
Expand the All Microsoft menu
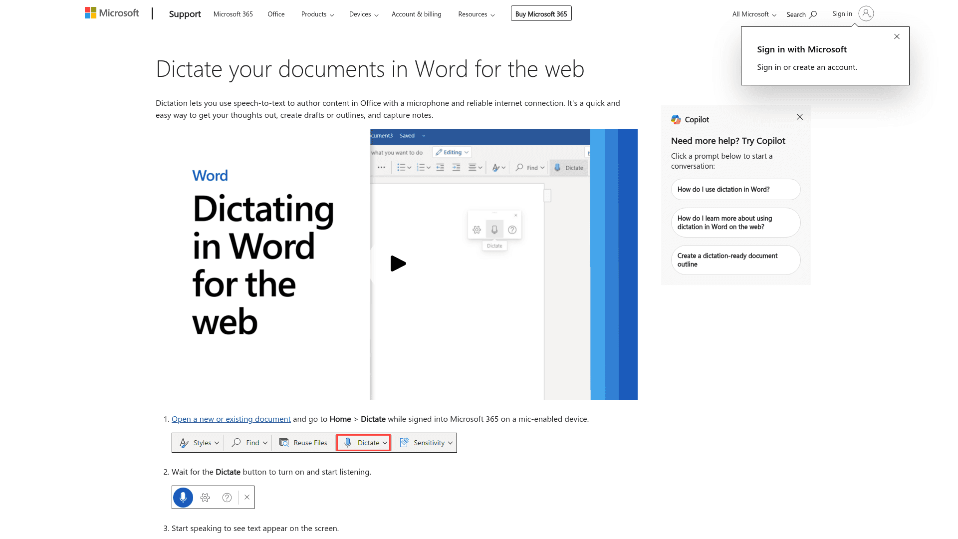(x=754, y=14)
